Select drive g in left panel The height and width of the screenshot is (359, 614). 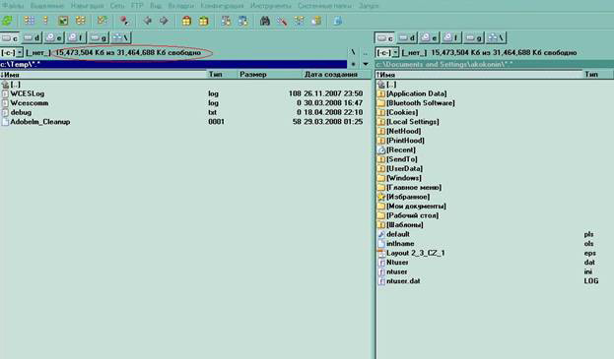(99, 38)
